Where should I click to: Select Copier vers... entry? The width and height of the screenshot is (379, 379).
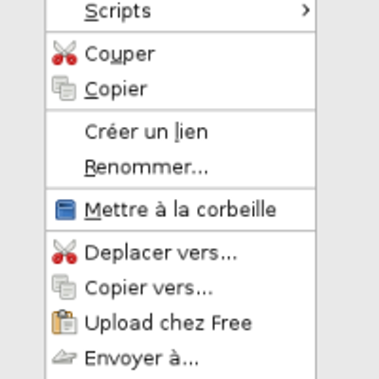click(181, 288)
